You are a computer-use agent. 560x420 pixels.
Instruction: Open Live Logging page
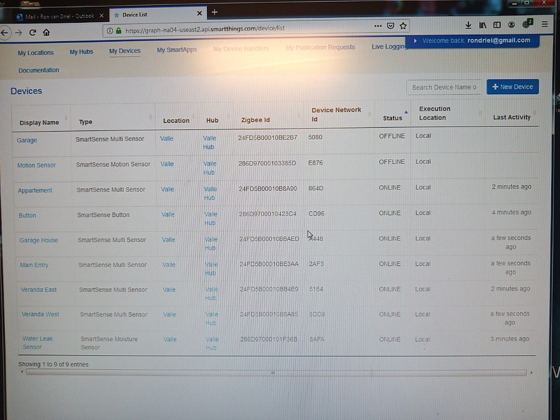pyautogui.click(x=389, y=47)
